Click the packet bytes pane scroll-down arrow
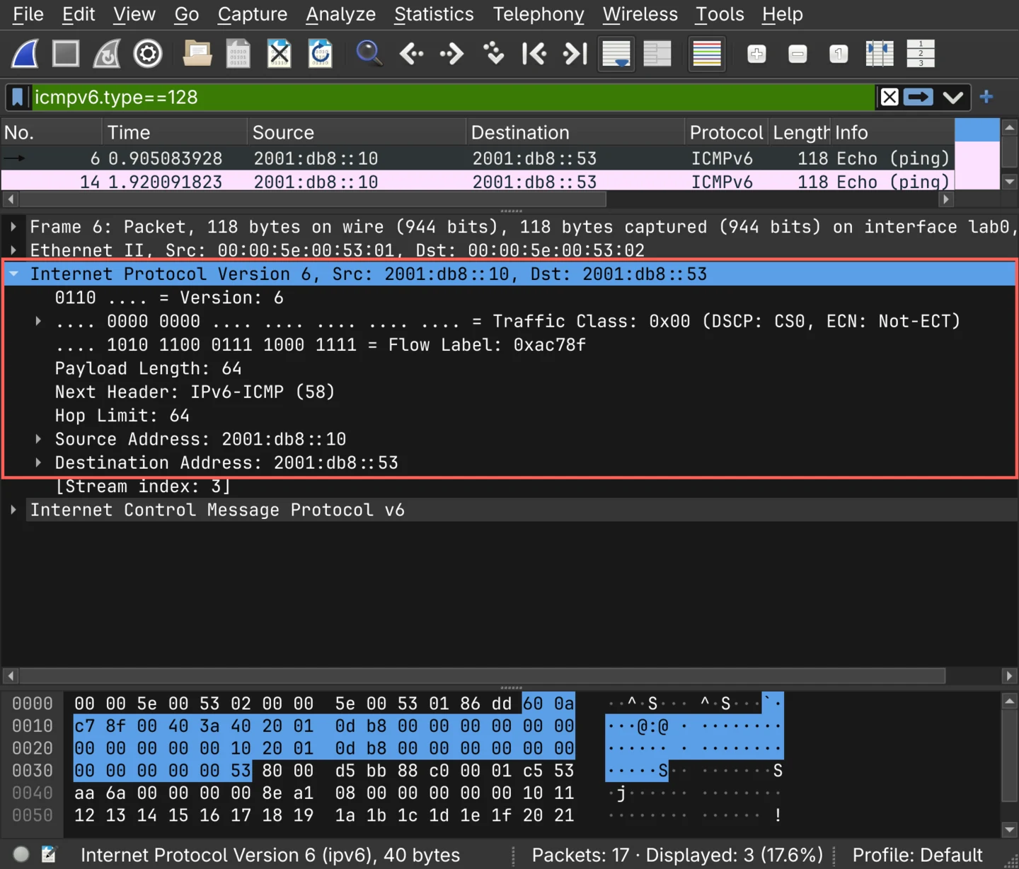 pos(1010,829)
